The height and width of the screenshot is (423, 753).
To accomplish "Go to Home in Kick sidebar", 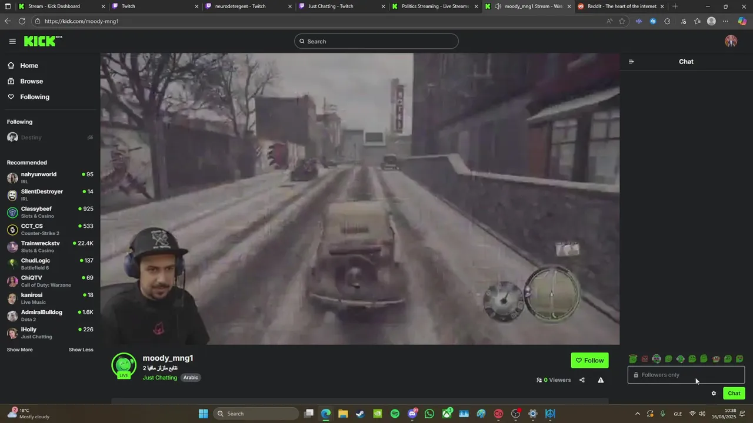I will pos(28,66).
